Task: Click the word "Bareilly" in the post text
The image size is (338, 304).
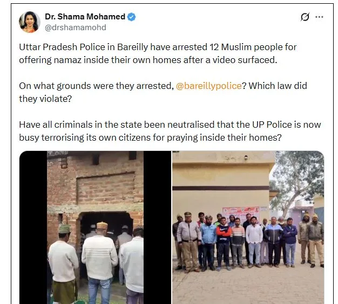Action: click(x=132, y=47)
